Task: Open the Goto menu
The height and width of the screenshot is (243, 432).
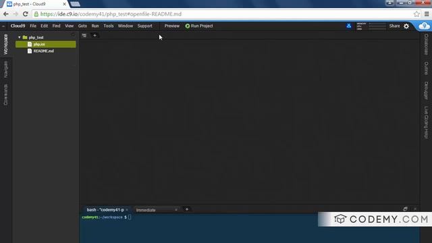Action: [82, 26]
